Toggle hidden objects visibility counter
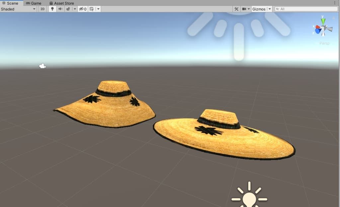The height and width of the screenshot is (207, 340). click(x=83, y=9)
